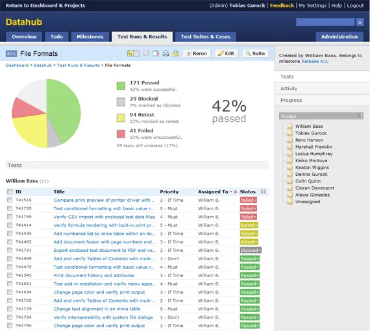Open Passed status dropdown for T41469
The height and width of the screenshot is (331, 370).
[250, 258]
